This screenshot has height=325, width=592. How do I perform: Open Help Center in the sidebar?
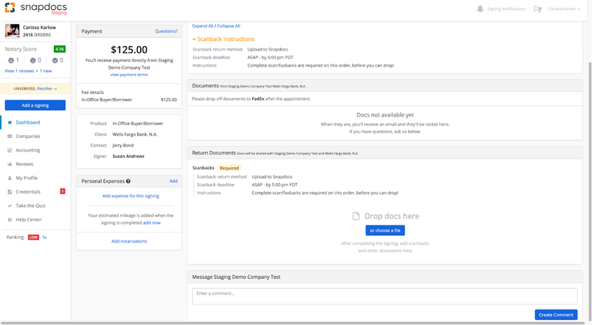(x=28, y=220)
